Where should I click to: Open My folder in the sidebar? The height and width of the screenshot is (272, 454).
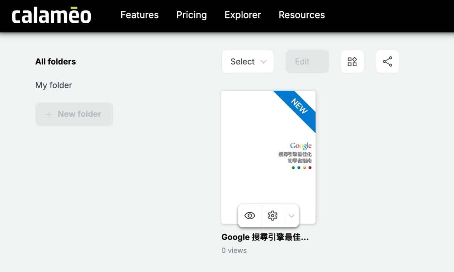click(x=54, y=85)
